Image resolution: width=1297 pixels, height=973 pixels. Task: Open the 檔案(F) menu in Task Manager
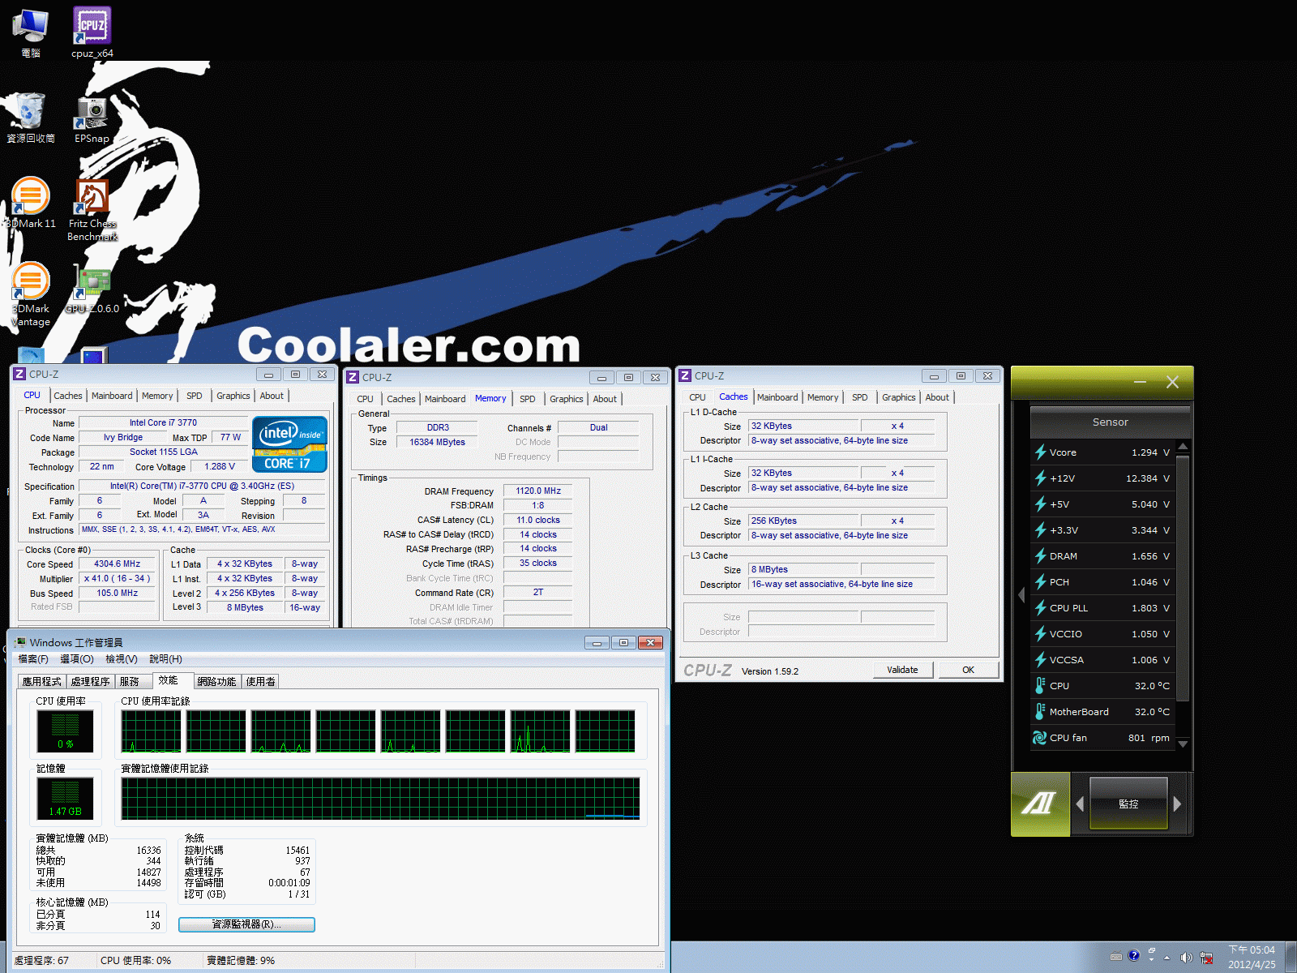[33, 659]
